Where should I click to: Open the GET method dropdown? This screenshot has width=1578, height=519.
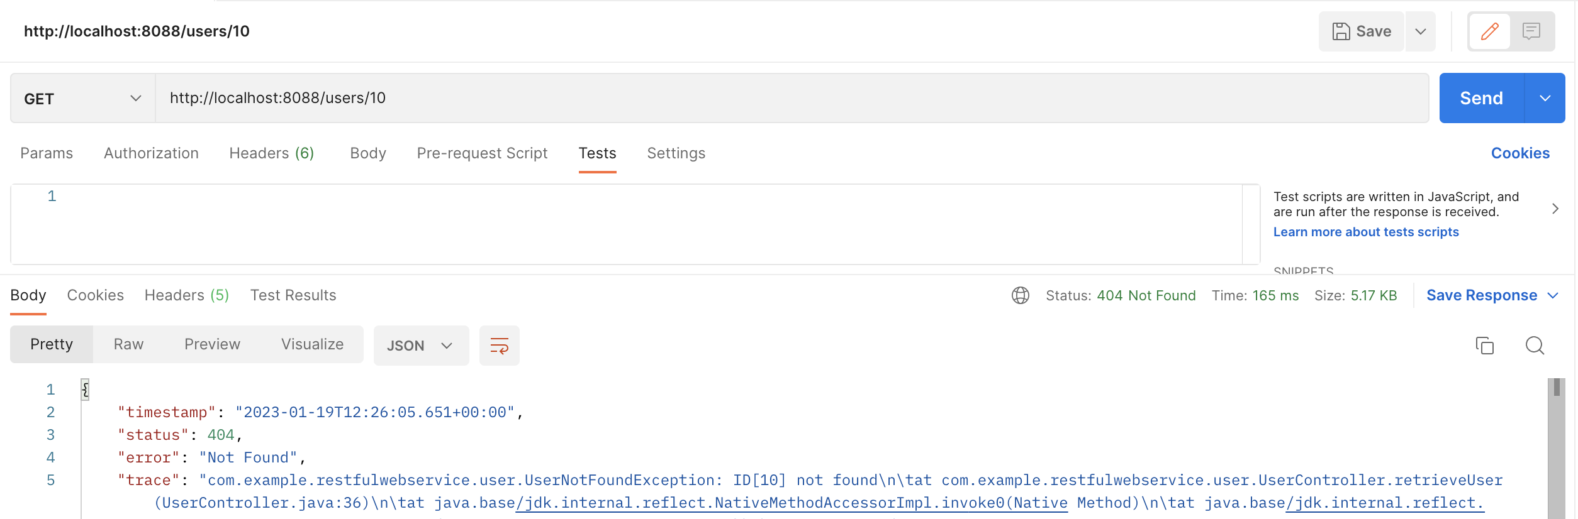83,99
